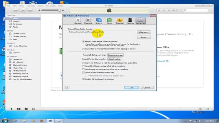Click the iTunes Media folder path field
The width and height of the screenshot is (219, 123).
click(x=101, y=35)
